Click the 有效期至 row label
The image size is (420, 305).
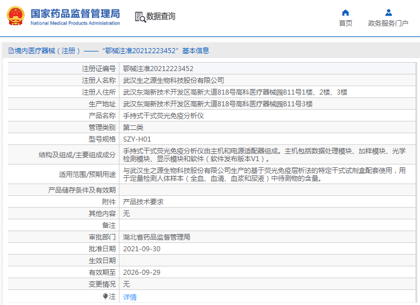click(x=102, y=273)
